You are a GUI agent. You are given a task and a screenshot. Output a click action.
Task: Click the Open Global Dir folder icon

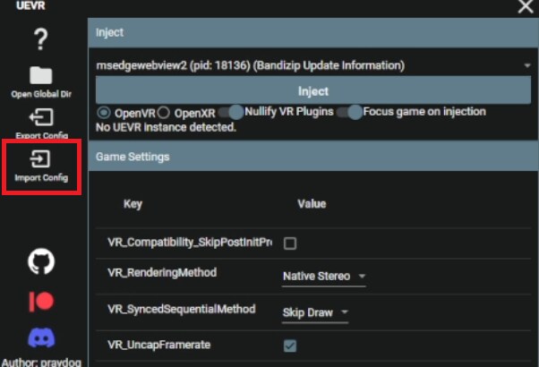point(41,76)
